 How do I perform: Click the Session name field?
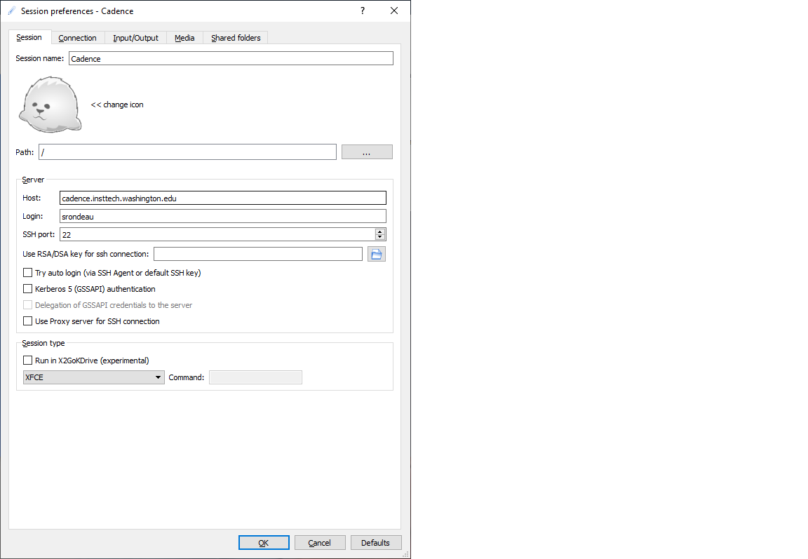pyautogui.click(x=231, y=58)
